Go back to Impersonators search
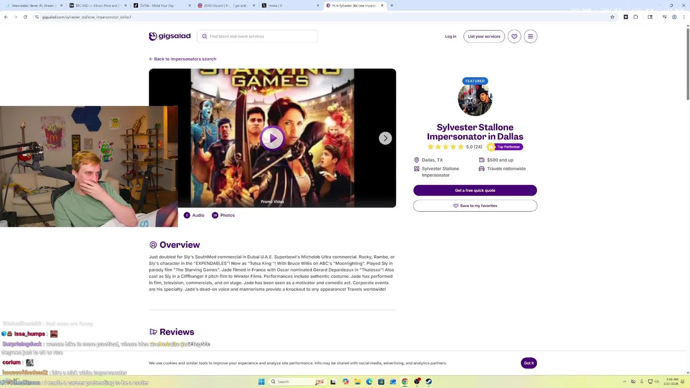This screenshot has width=690, height=388. click(182, 59)
